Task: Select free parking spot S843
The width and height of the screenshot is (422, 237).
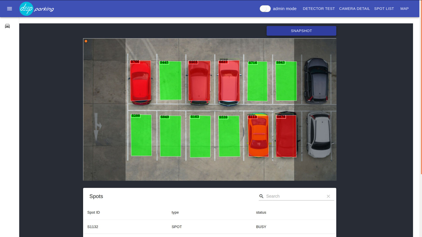Action: pos(286,81)
